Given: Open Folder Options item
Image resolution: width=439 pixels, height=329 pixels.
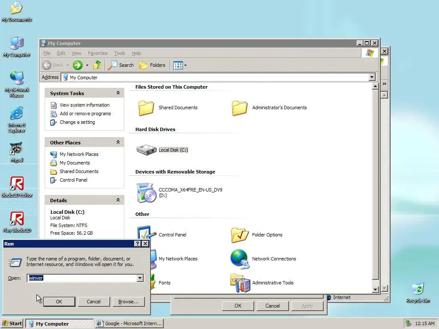Looking at the screenshot, I should [x=256, y=235].
